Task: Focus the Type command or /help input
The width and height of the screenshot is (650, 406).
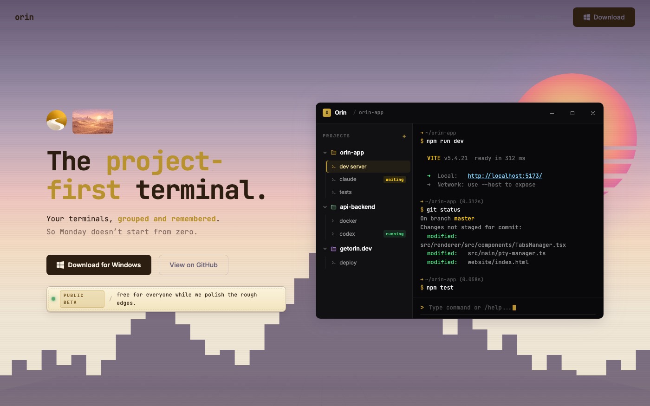Action: point(507,308)
